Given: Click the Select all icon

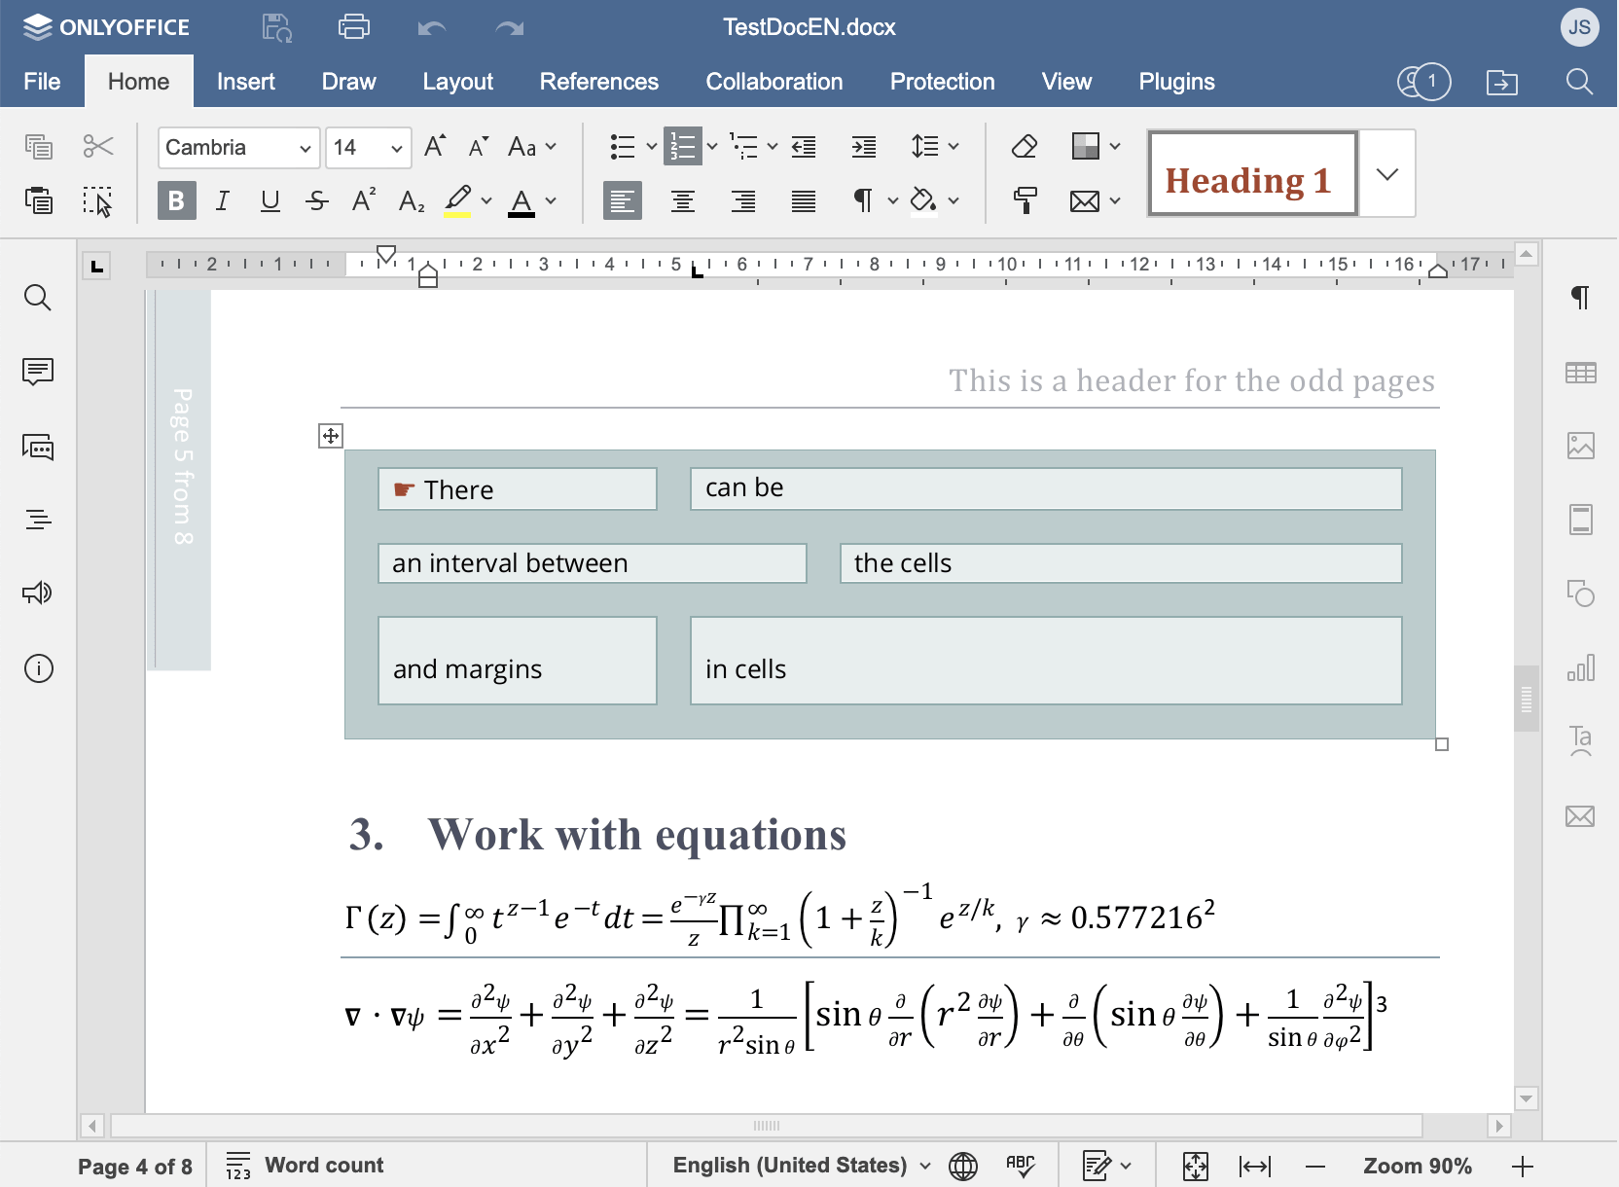Looking at the screenshot, I should (98, 200).
